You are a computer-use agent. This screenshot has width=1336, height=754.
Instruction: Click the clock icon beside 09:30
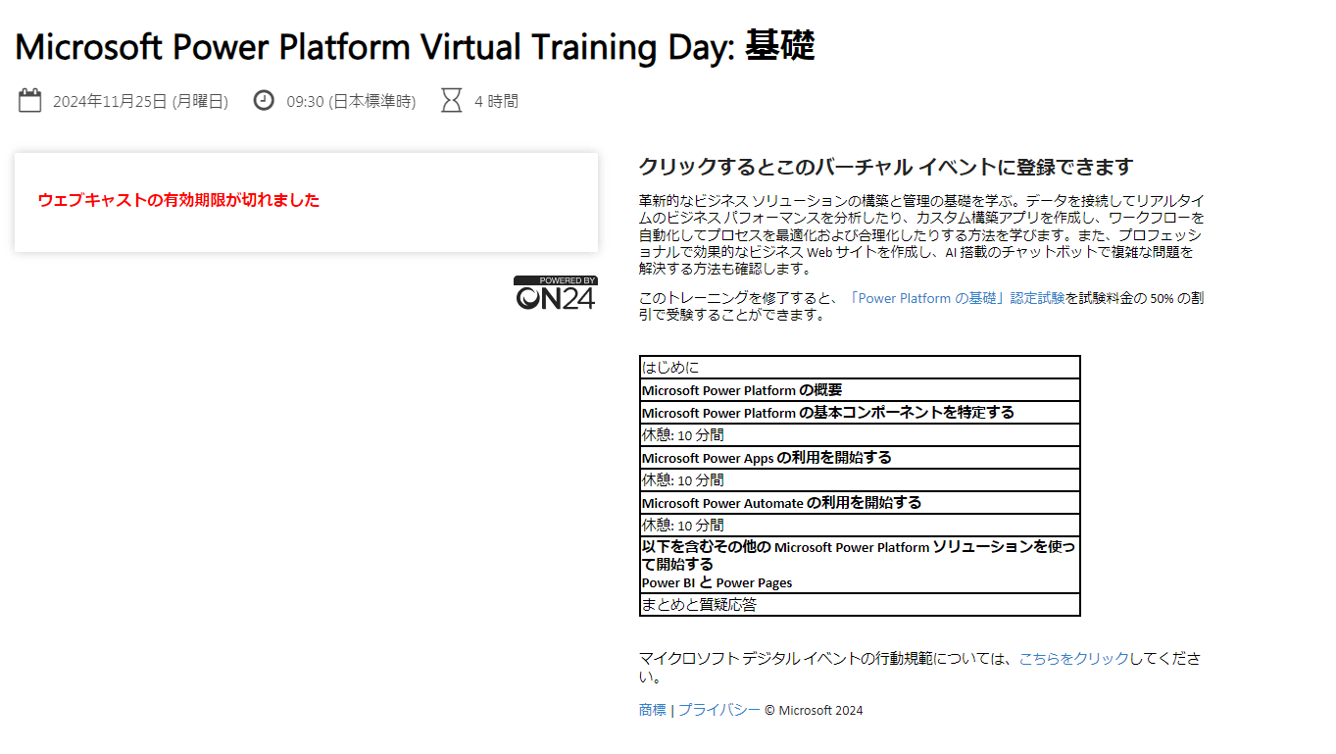264,100
